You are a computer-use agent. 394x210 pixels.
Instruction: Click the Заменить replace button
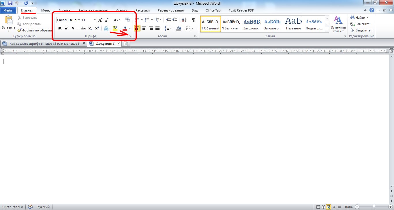pyautogui.click(x=360, y=24)
